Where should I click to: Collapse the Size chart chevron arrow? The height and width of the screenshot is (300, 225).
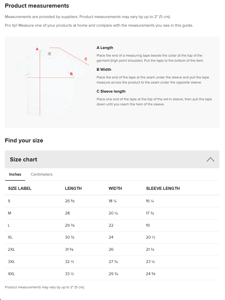pyautogui.click(x=210, y=159)
